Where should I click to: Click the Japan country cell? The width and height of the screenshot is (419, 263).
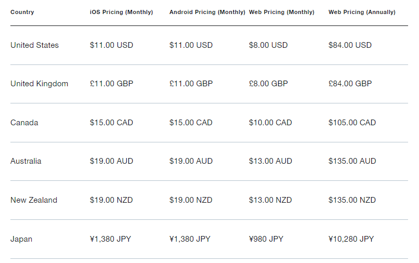tap(21, 239)
